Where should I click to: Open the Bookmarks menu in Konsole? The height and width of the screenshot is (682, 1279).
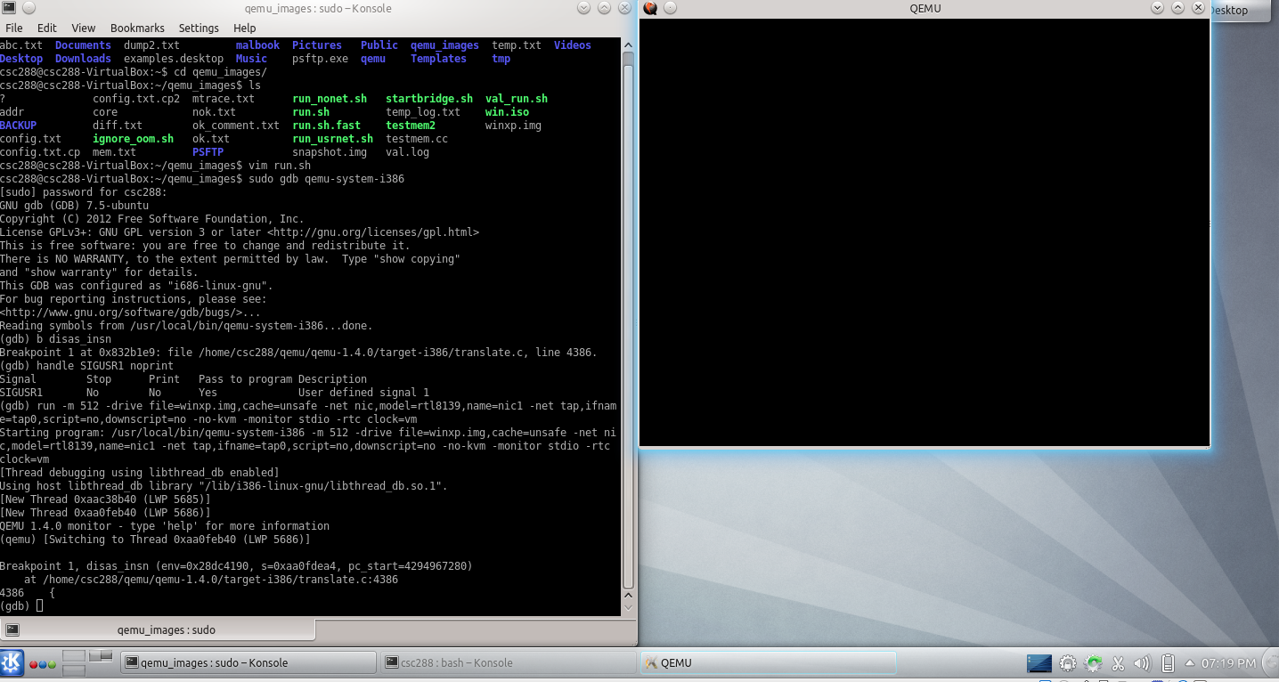pyautogui.click(x=137, y=28)
